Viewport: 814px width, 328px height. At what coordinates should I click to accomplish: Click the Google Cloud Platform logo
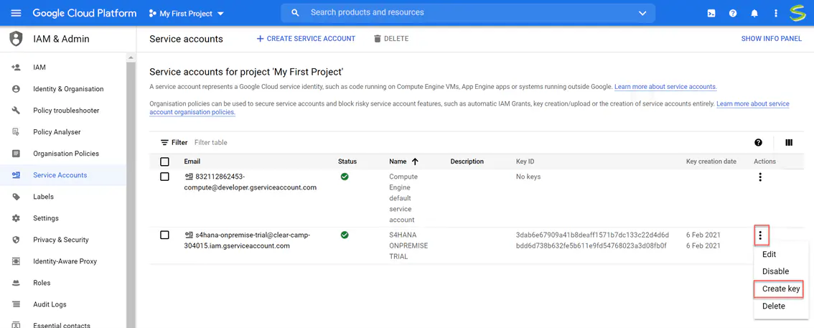point(85,13)
